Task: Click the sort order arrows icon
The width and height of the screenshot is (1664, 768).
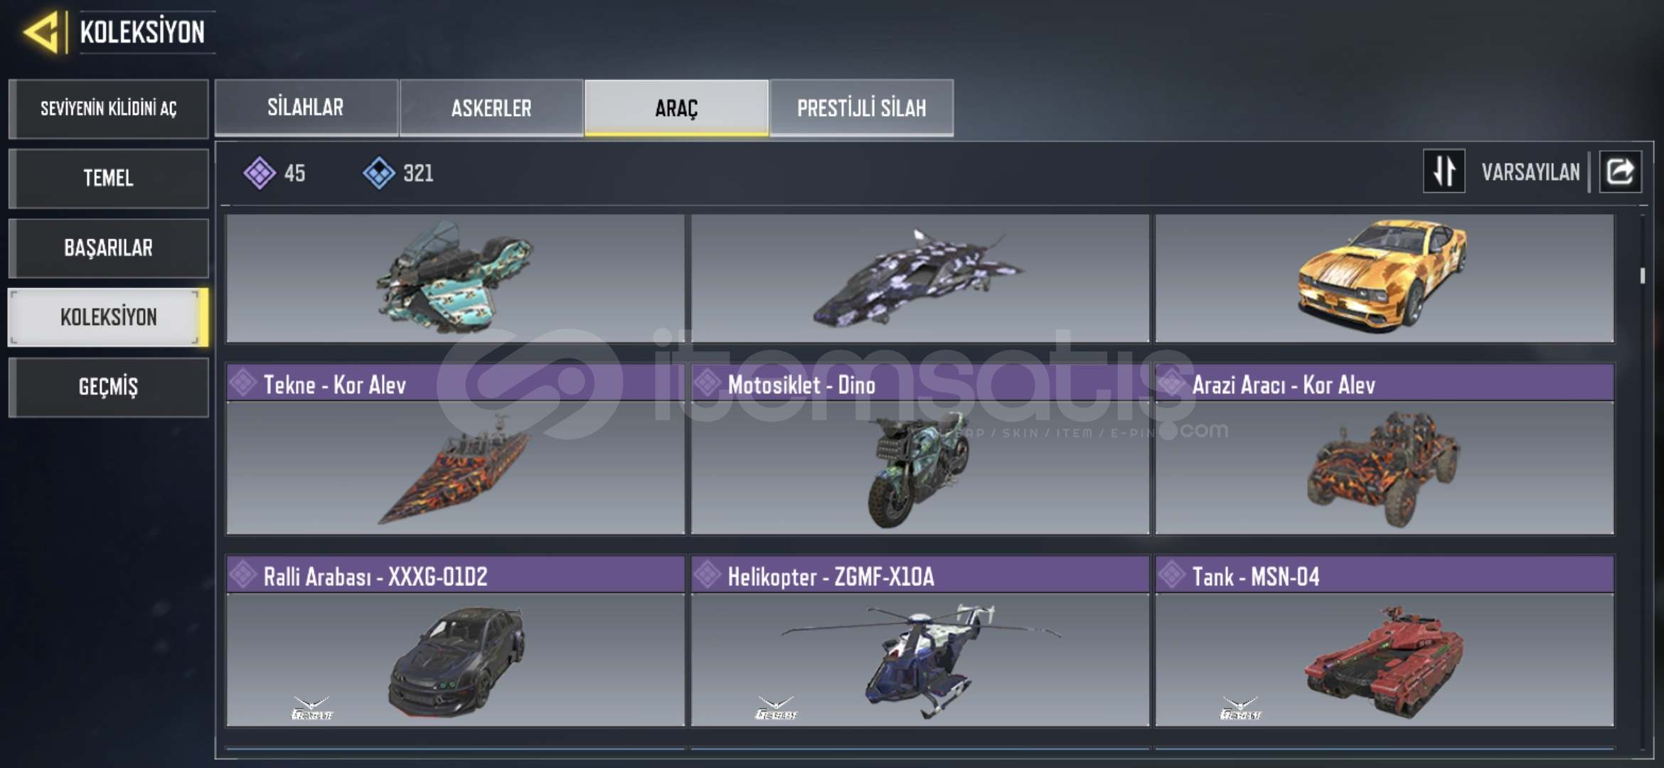Action: tap(1444, 171)
